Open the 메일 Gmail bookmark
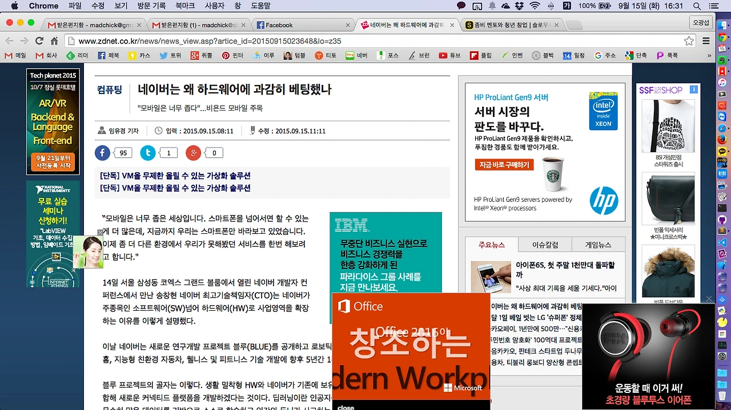Screen dimensions: 731x410 (x=16, y=55)
